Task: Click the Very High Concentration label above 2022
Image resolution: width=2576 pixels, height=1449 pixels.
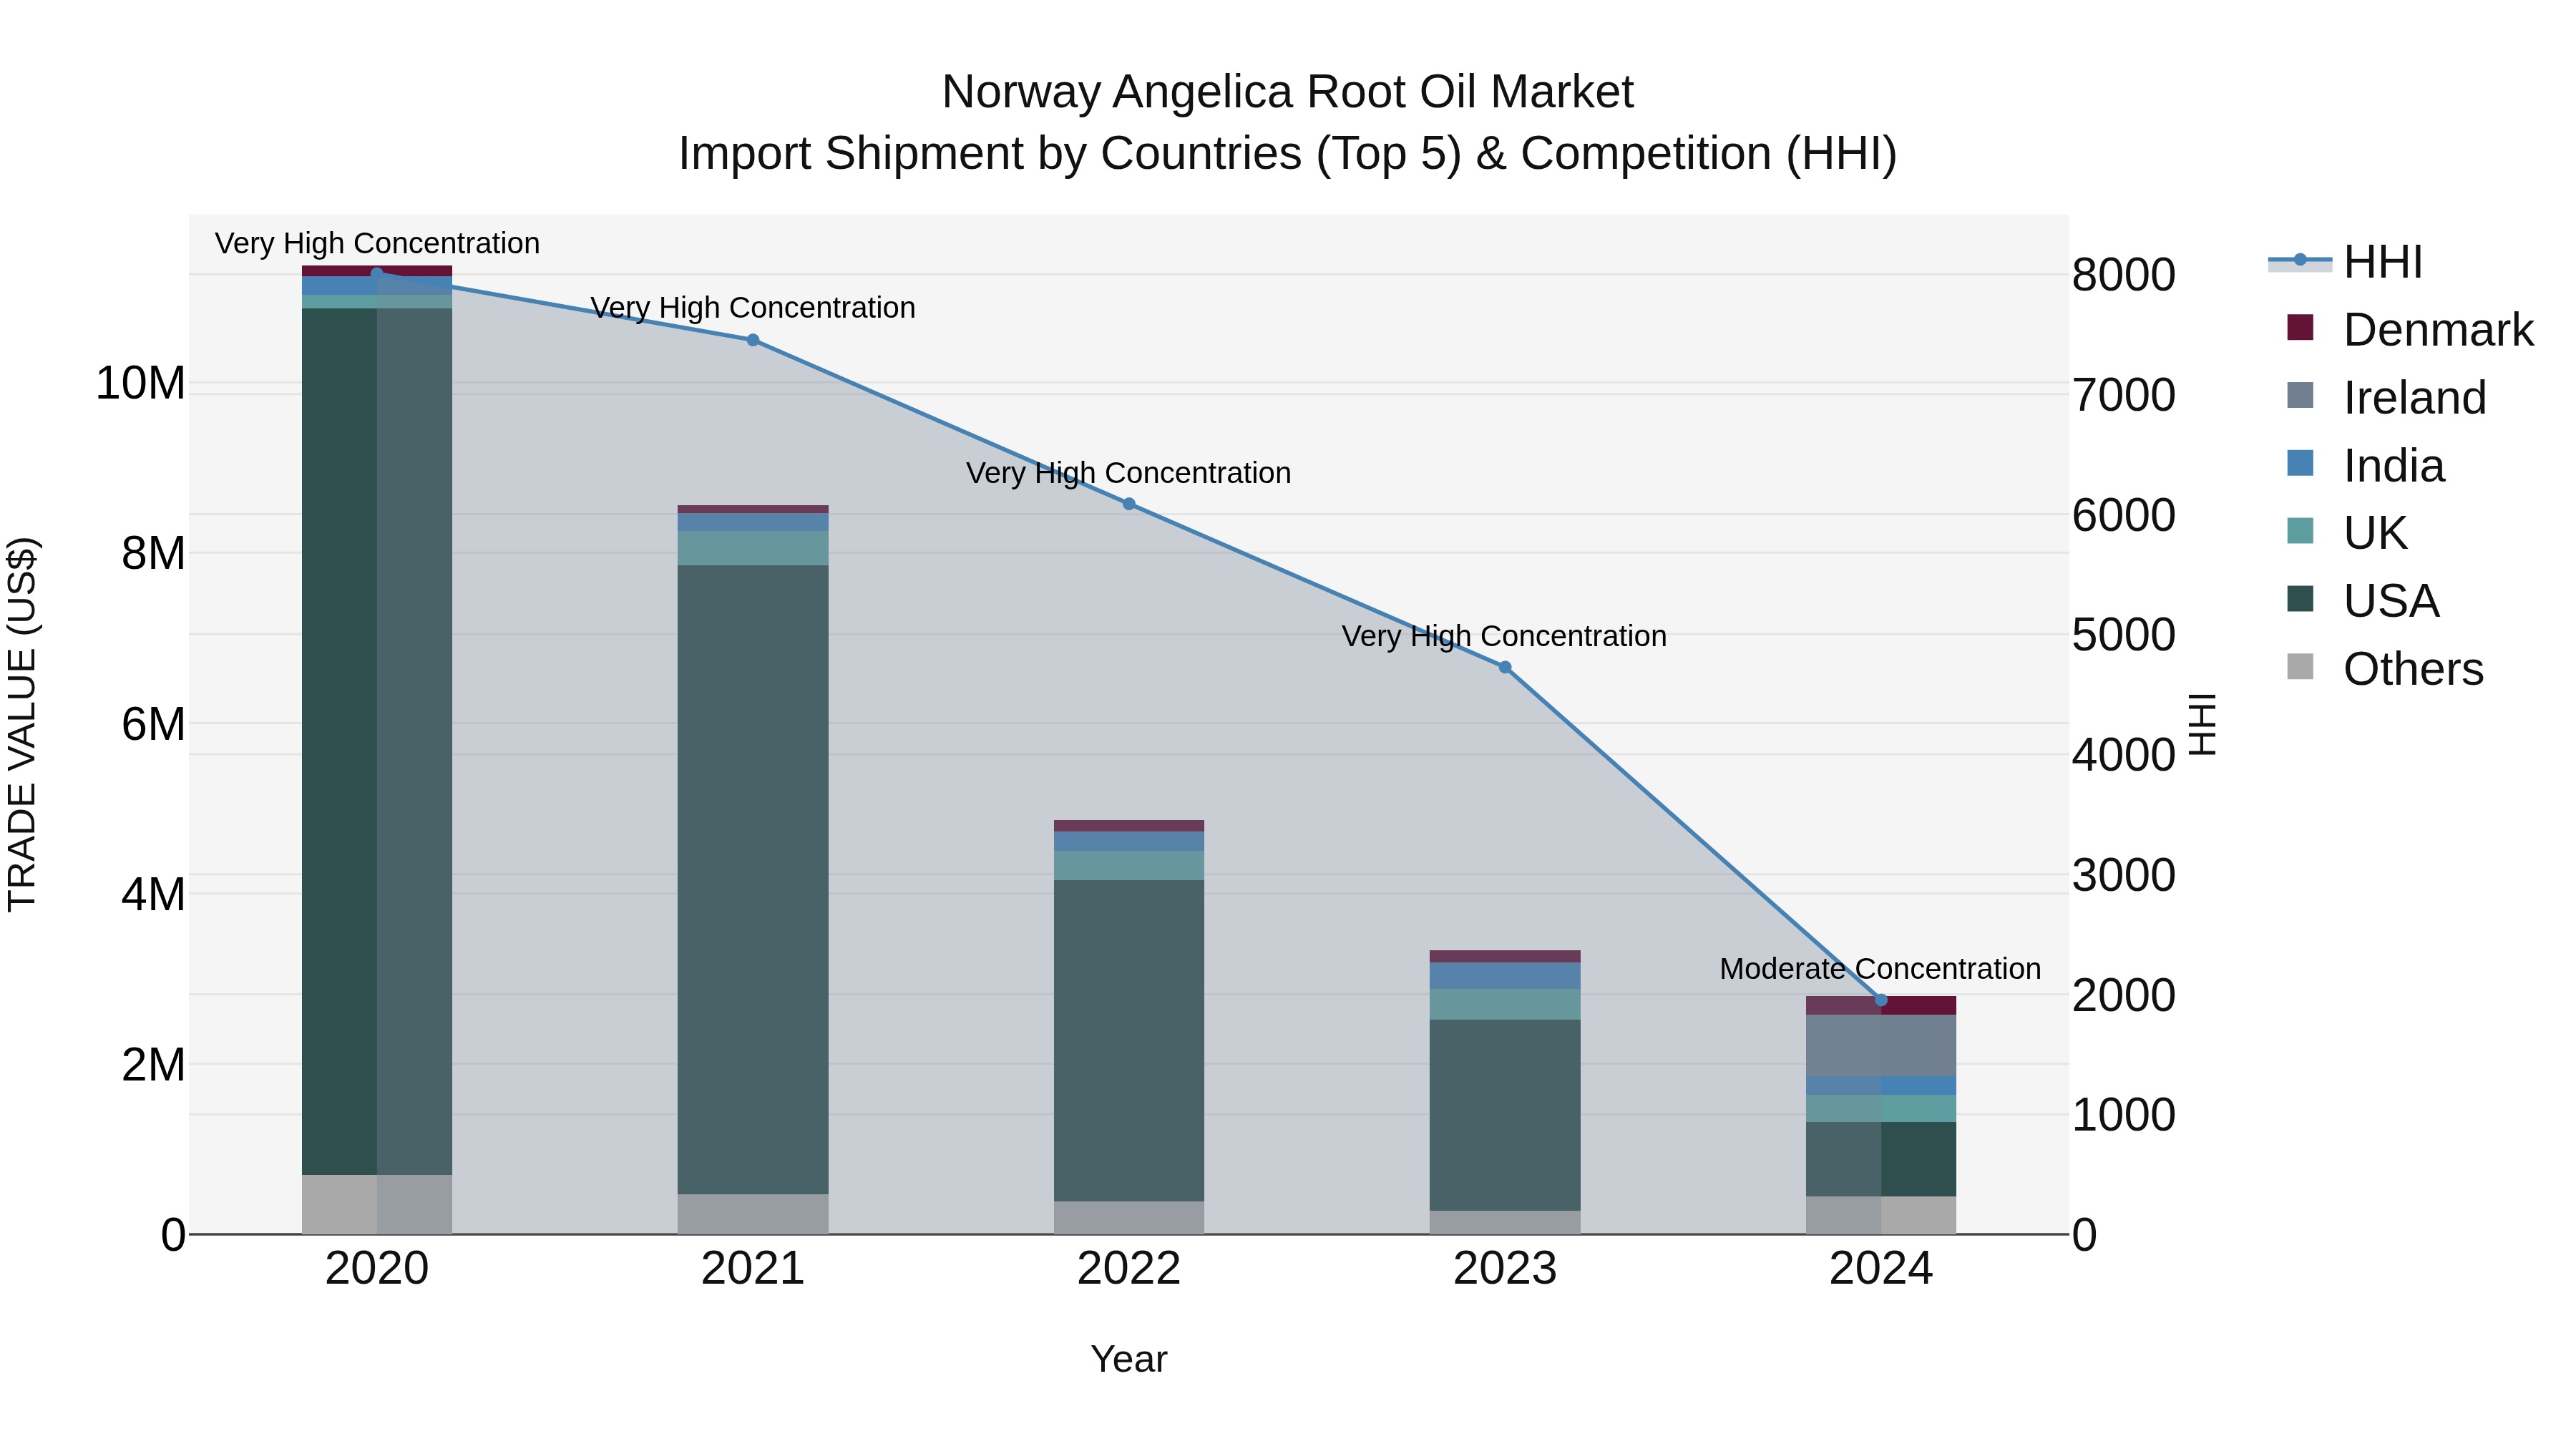Action: pos(1128,473)
